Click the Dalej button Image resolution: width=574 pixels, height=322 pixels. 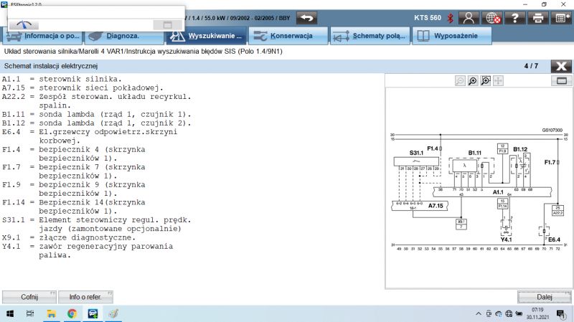pos(545,297)
